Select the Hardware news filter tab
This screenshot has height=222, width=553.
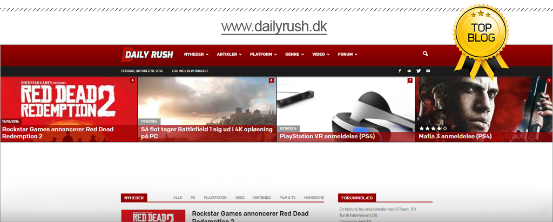click(314, 198)
